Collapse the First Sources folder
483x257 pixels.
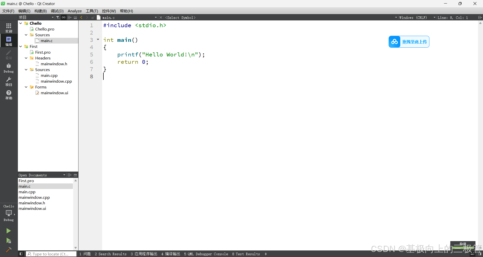pyautogui.click(x=26, y=70)
